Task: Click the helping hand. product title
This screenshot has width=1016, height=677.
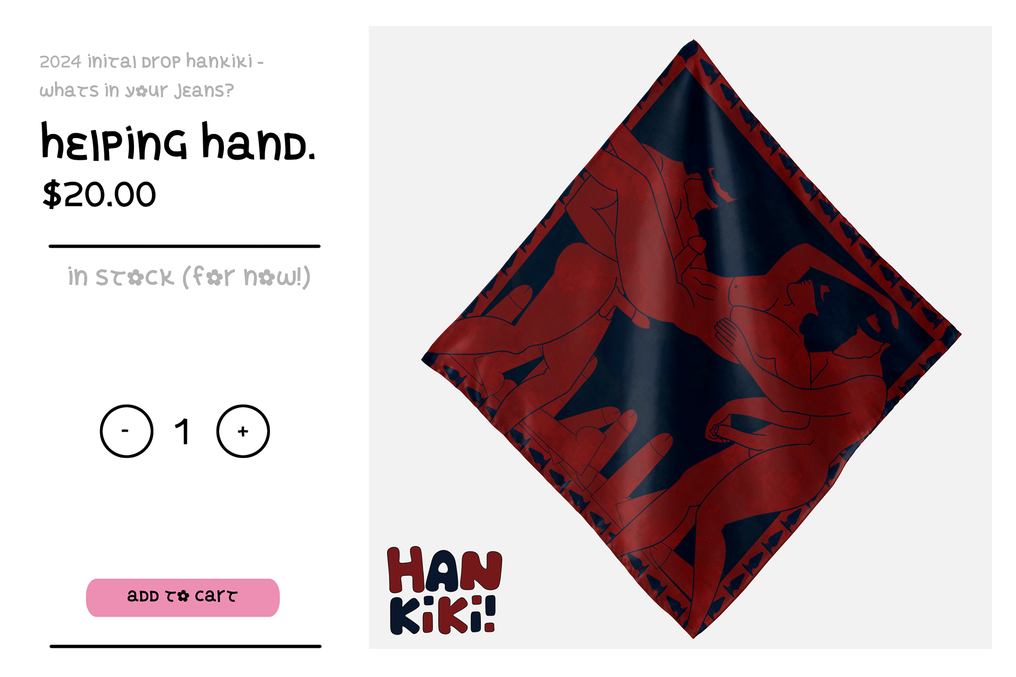Action: 178,141
